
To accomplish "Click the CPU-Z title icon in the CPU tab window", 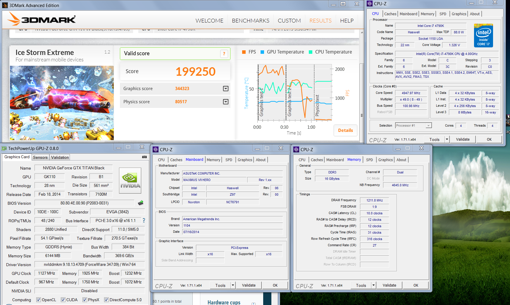I will pos(370,4).
